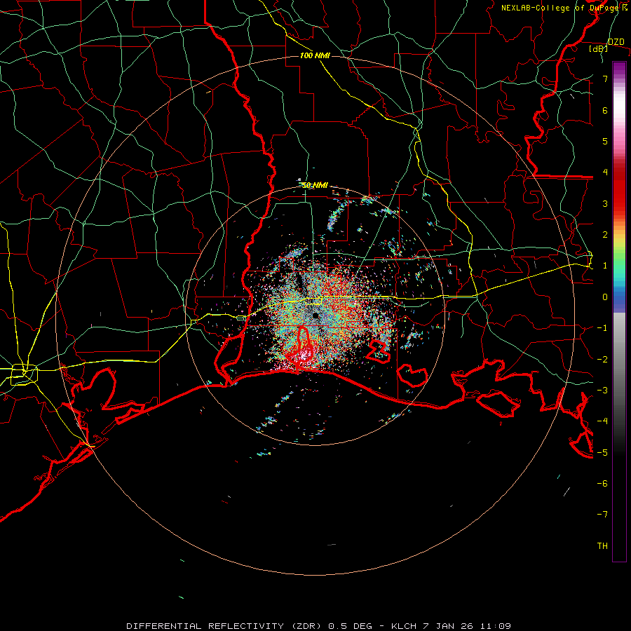Click the -5 value on the color scale

[x=602, y=452]
